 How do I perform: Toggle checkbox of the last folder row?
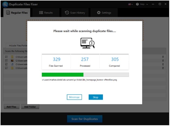pos(6,68)
